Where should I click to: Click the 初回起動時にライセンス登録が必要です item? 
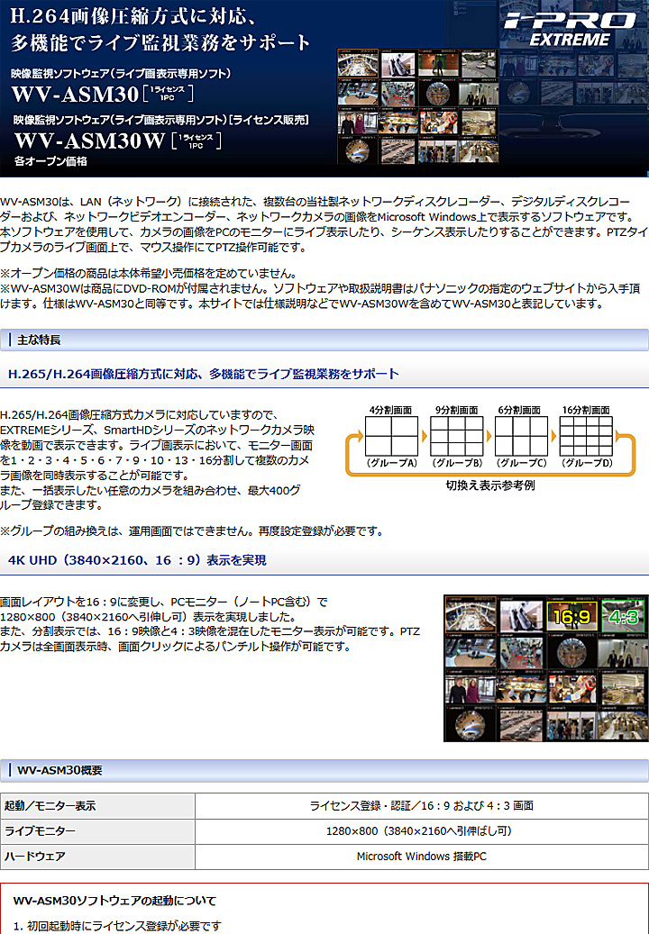click(117, 926)
